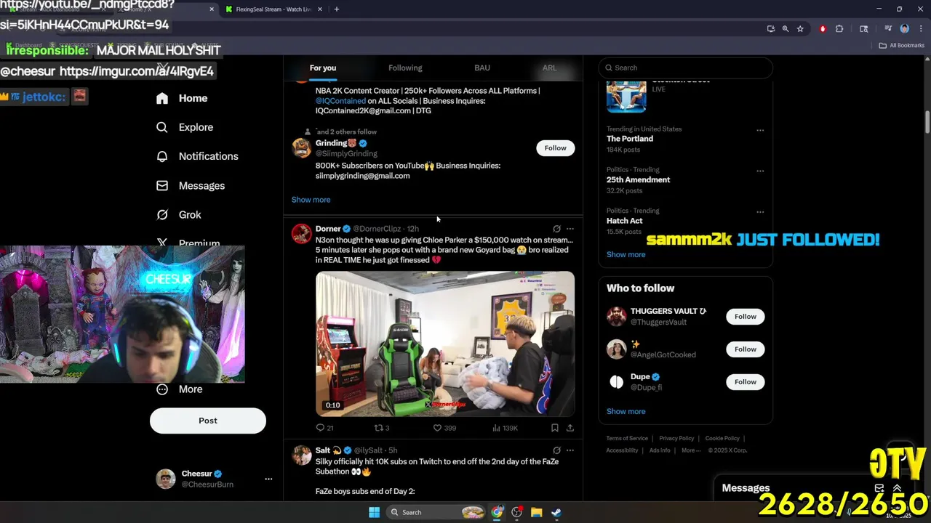Click the install app icon in address bar
Screen dimensions: 931x523
tap(771, 29)
